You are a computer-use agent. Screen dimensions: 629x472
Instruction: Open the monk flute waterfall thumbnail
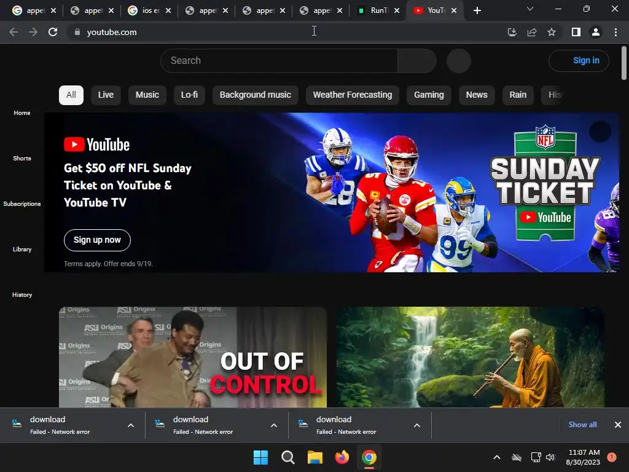point(470,357)
